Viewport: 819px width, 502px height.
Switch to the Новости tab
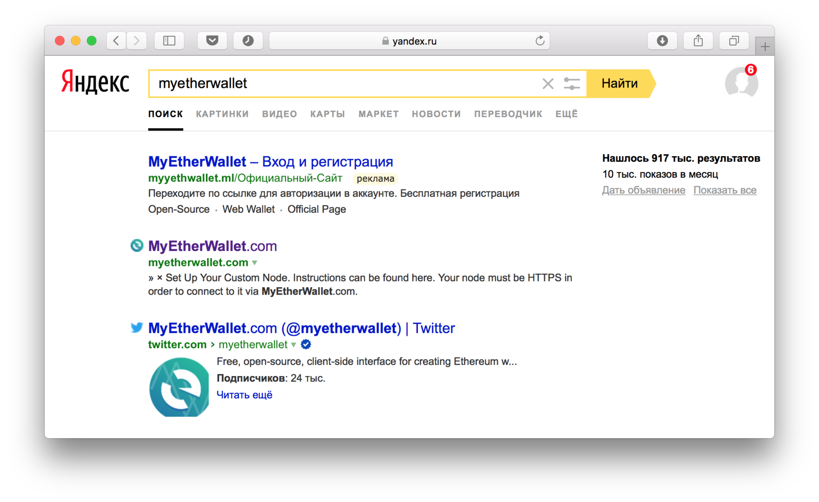(x=436, y=114)
